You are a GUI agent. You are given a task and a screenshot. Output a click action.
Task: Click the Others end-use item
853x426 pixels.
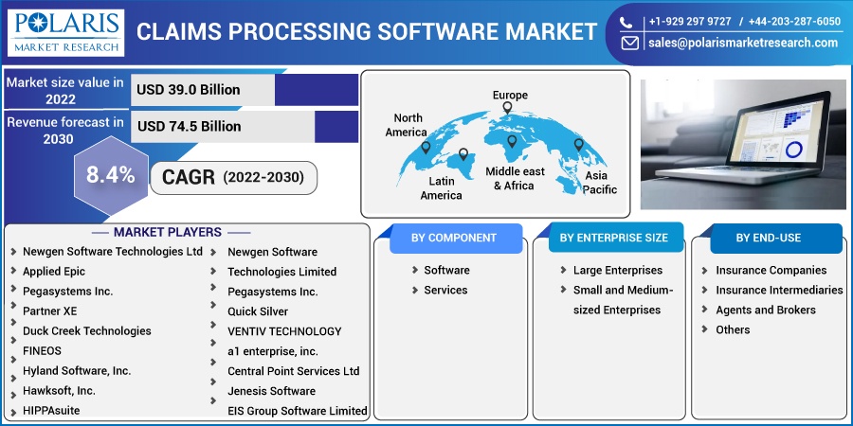[733, 329]
